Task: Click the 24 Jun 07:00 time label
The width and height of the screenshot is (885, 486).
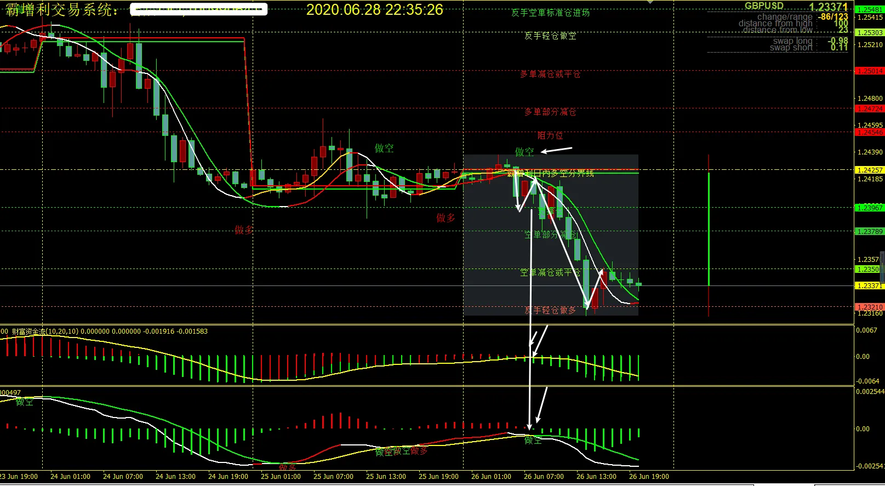Action: tap(123, 477)
